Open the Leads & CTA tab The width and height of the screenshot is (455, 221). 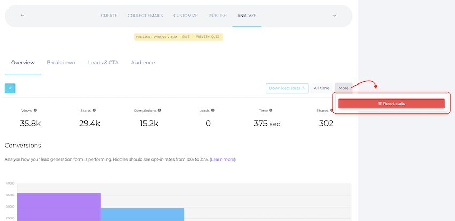point(103,63)
